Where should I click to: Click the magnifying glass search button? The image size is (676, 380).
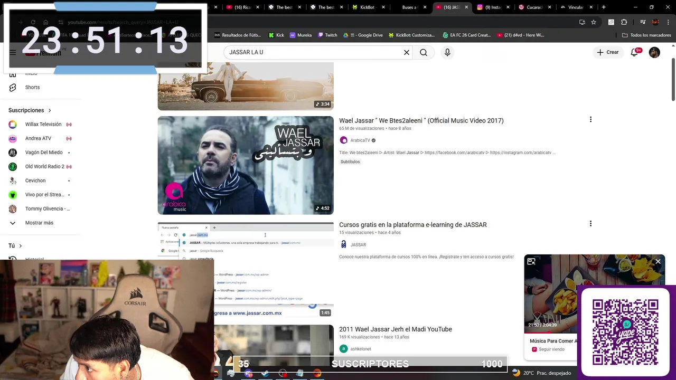click(424, 52)
